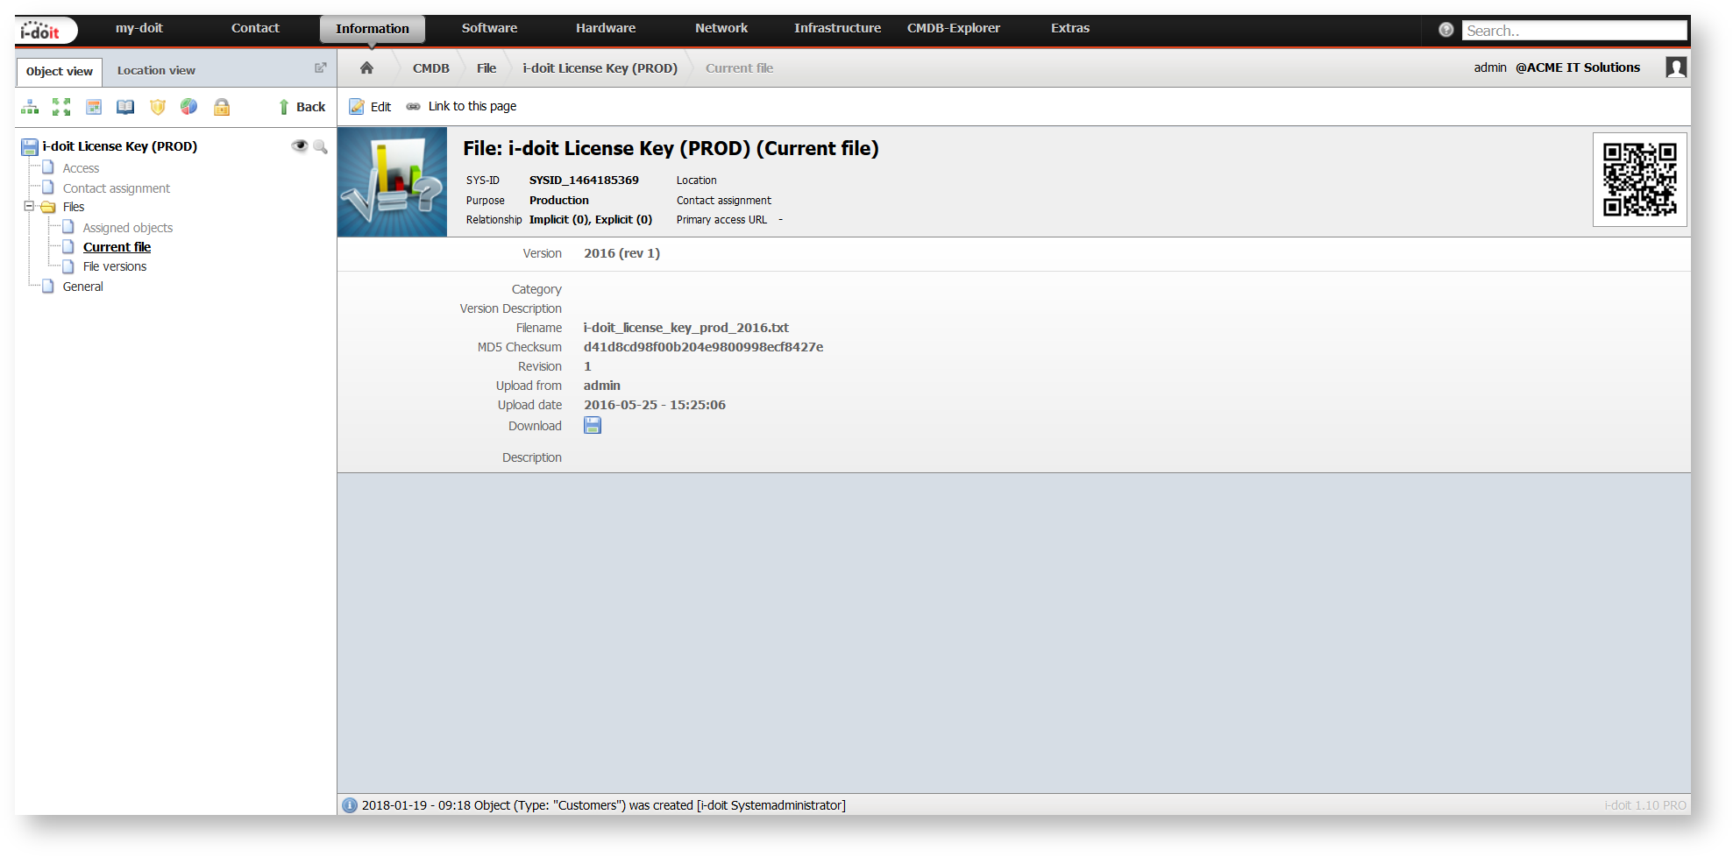The width and height of the screenshot is (1733, 857).
Task: Click the Current file breadcrumb
Action: click(x=739, y=68)
